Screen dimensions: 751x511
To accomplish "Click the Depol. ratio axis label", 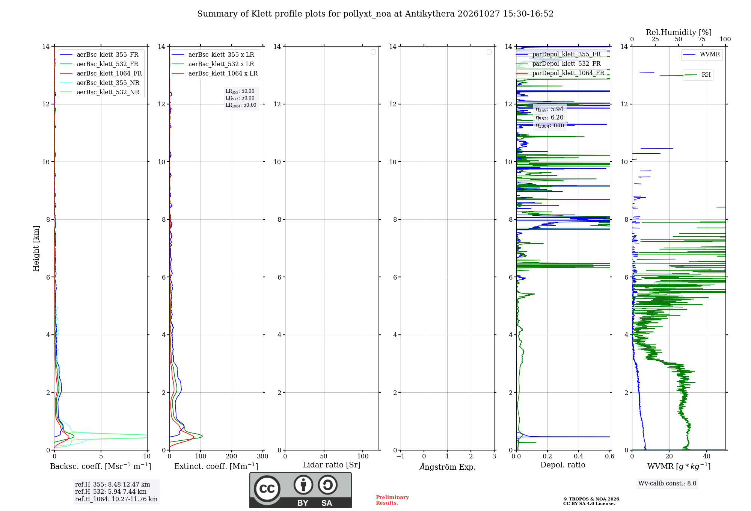I will (563, 465).
